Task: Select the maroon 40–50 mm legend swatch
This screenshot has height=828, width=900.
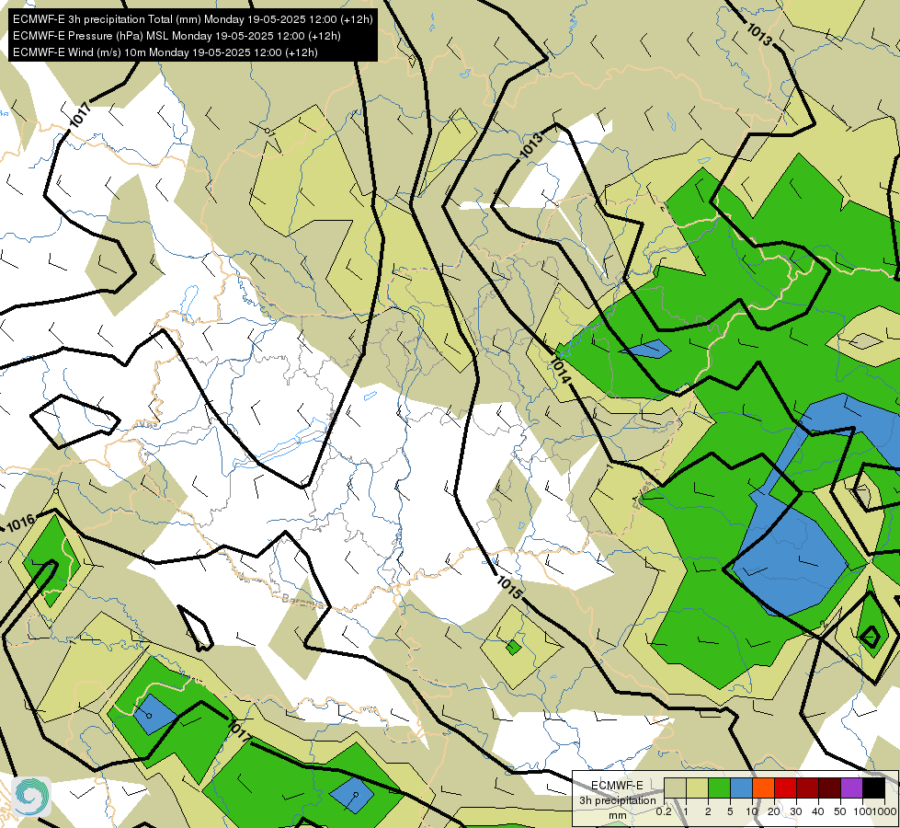Action: 829,788
